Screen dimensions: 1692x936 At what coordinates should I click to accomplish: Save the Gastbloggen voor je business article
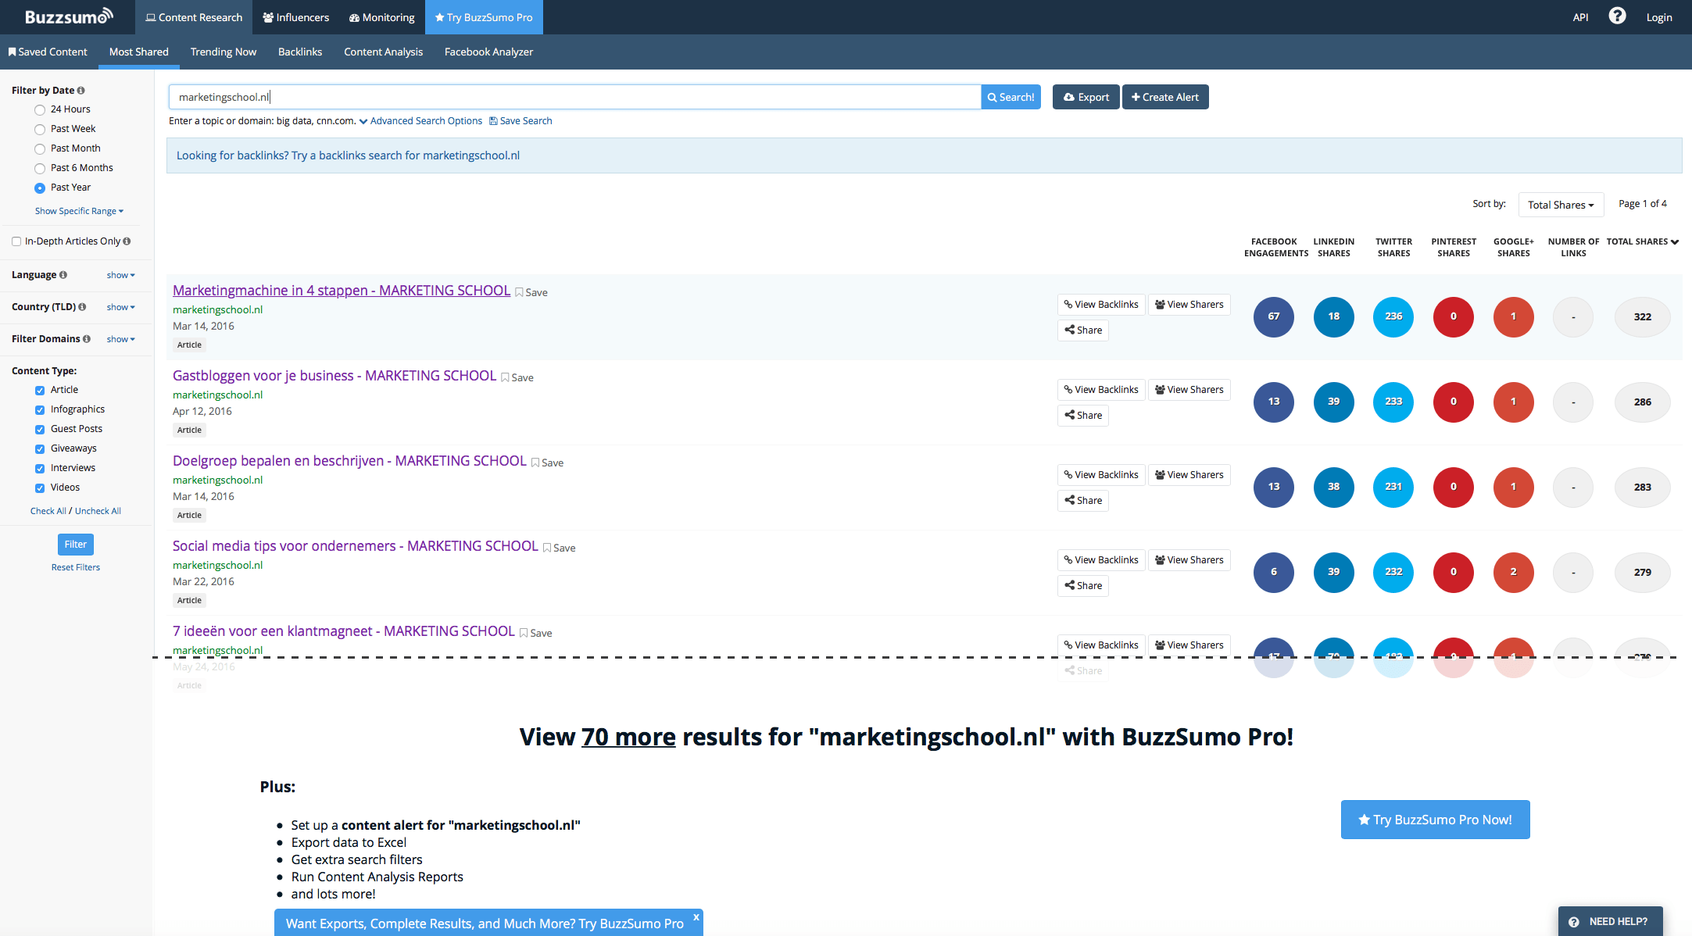tap(517, 377)
